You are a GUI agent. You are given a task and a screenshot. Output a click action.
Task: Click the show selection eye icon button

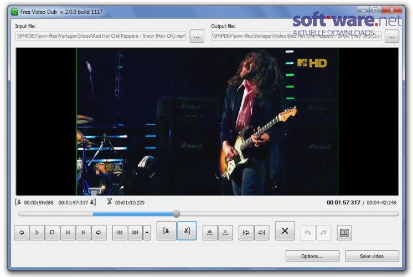pos(210,233)
